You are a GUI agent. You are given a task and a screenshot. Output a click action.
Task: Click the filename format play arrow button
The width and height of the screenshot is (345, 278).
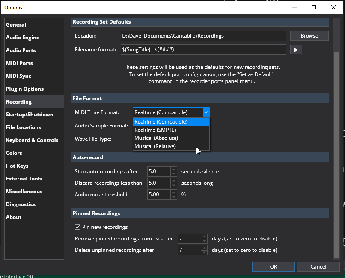(x=296, y=50)
